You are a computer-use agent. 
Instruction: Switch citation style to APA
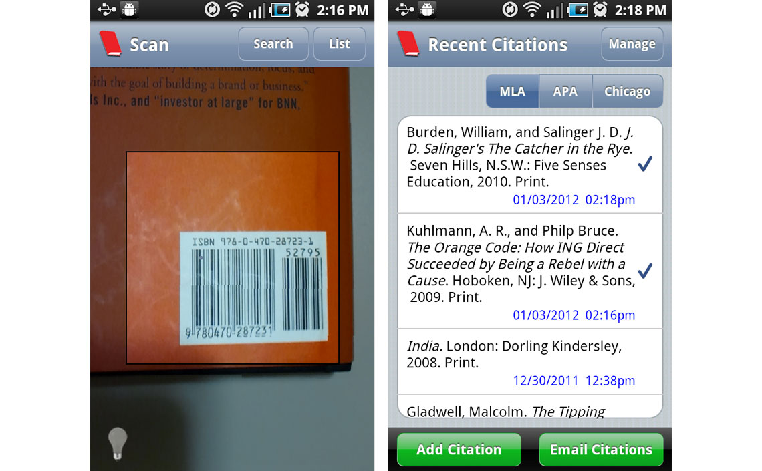(x=565, y=92)
